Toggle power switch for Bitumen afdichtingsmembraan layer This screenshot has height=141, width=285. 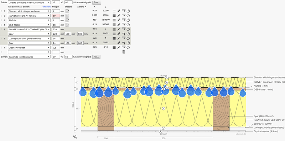128,11
